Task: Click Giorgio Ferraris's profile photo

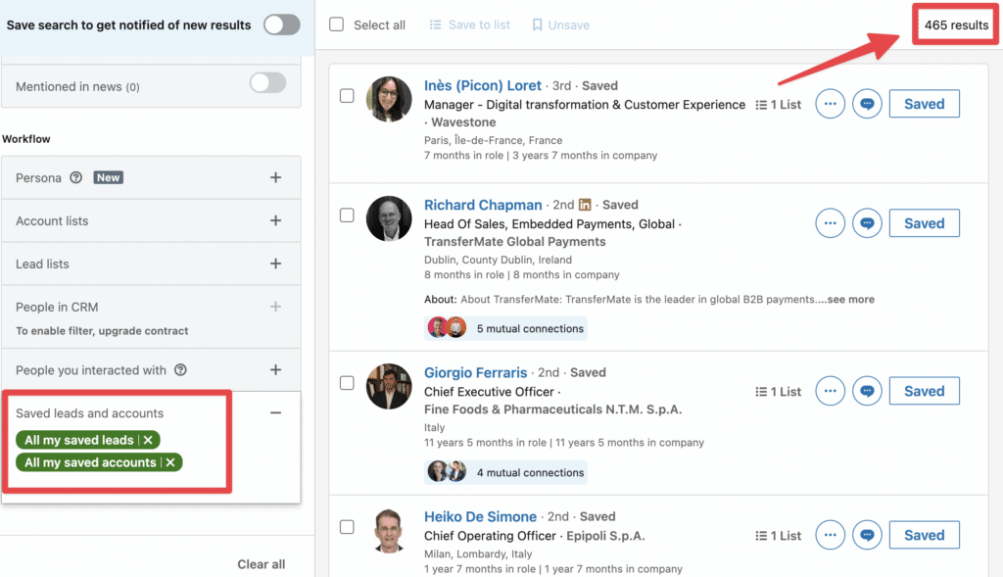Action: pyautogui.click(x=389, y=386)
